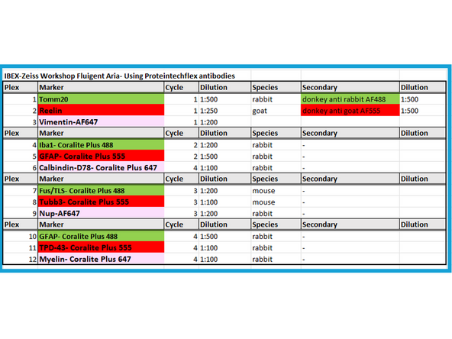Click the rabbit species cell in Nup-AF647 row
The width and height of the screenshot is (452, 339).
pos(276,213)
